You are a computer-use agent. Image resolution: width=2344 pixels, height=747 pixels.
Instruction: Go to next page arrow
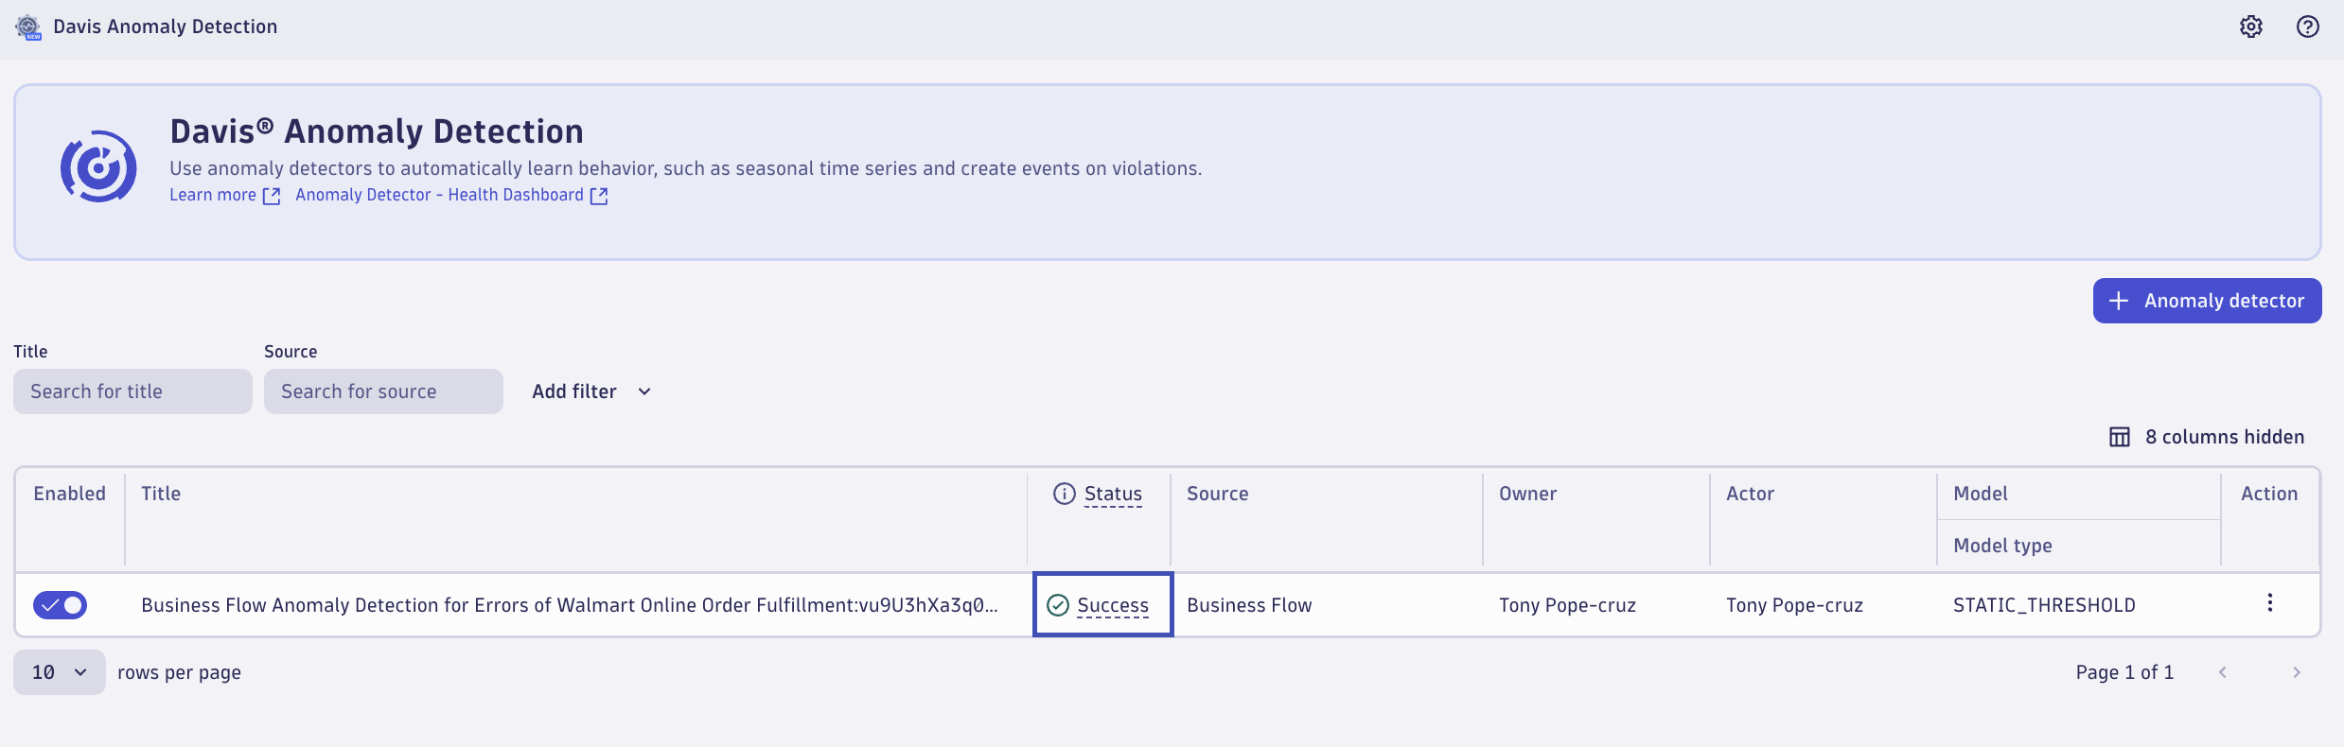(2297, 672)
